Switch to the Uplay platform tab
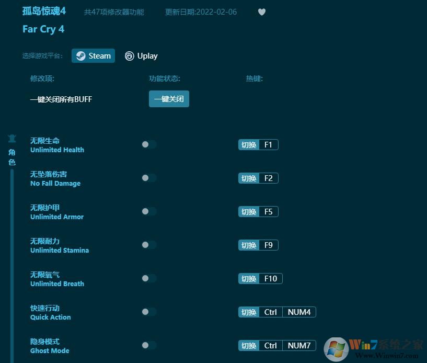The height and width of the screenshot is (363, 427). pos(141,56)
